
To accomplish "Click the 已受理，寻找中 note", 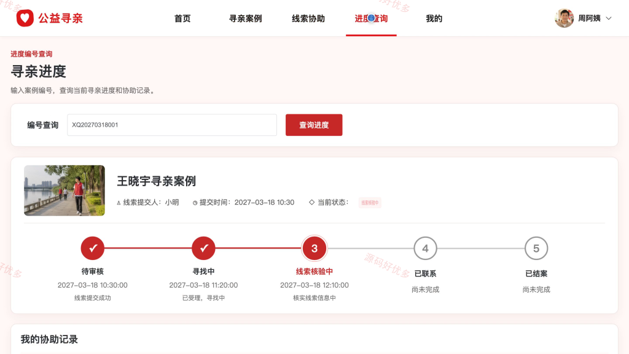I will click(203, 298).
